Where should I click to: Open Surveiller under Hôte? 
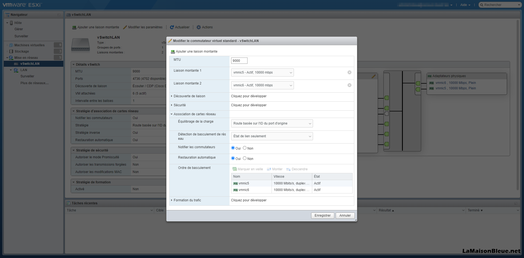(21, 36)
